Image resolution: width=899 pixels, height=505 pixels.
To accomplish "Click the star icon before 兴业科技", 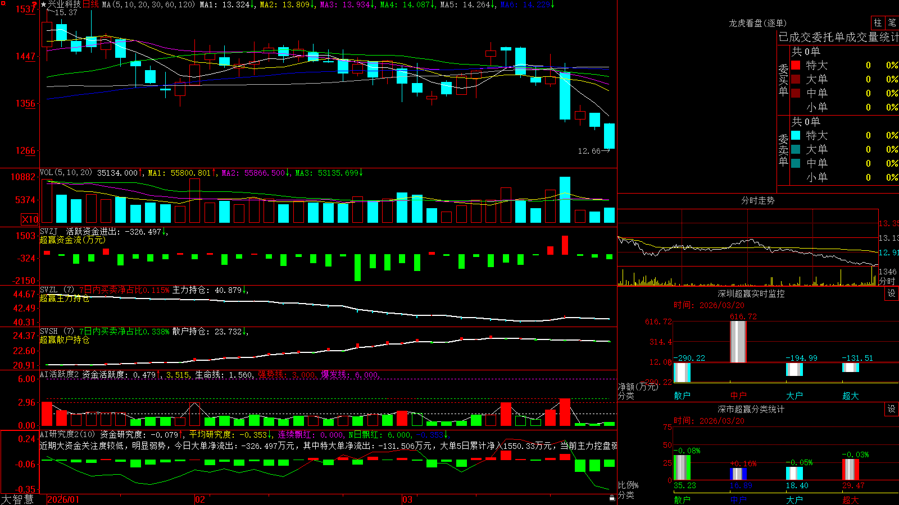I will (44, 4).
